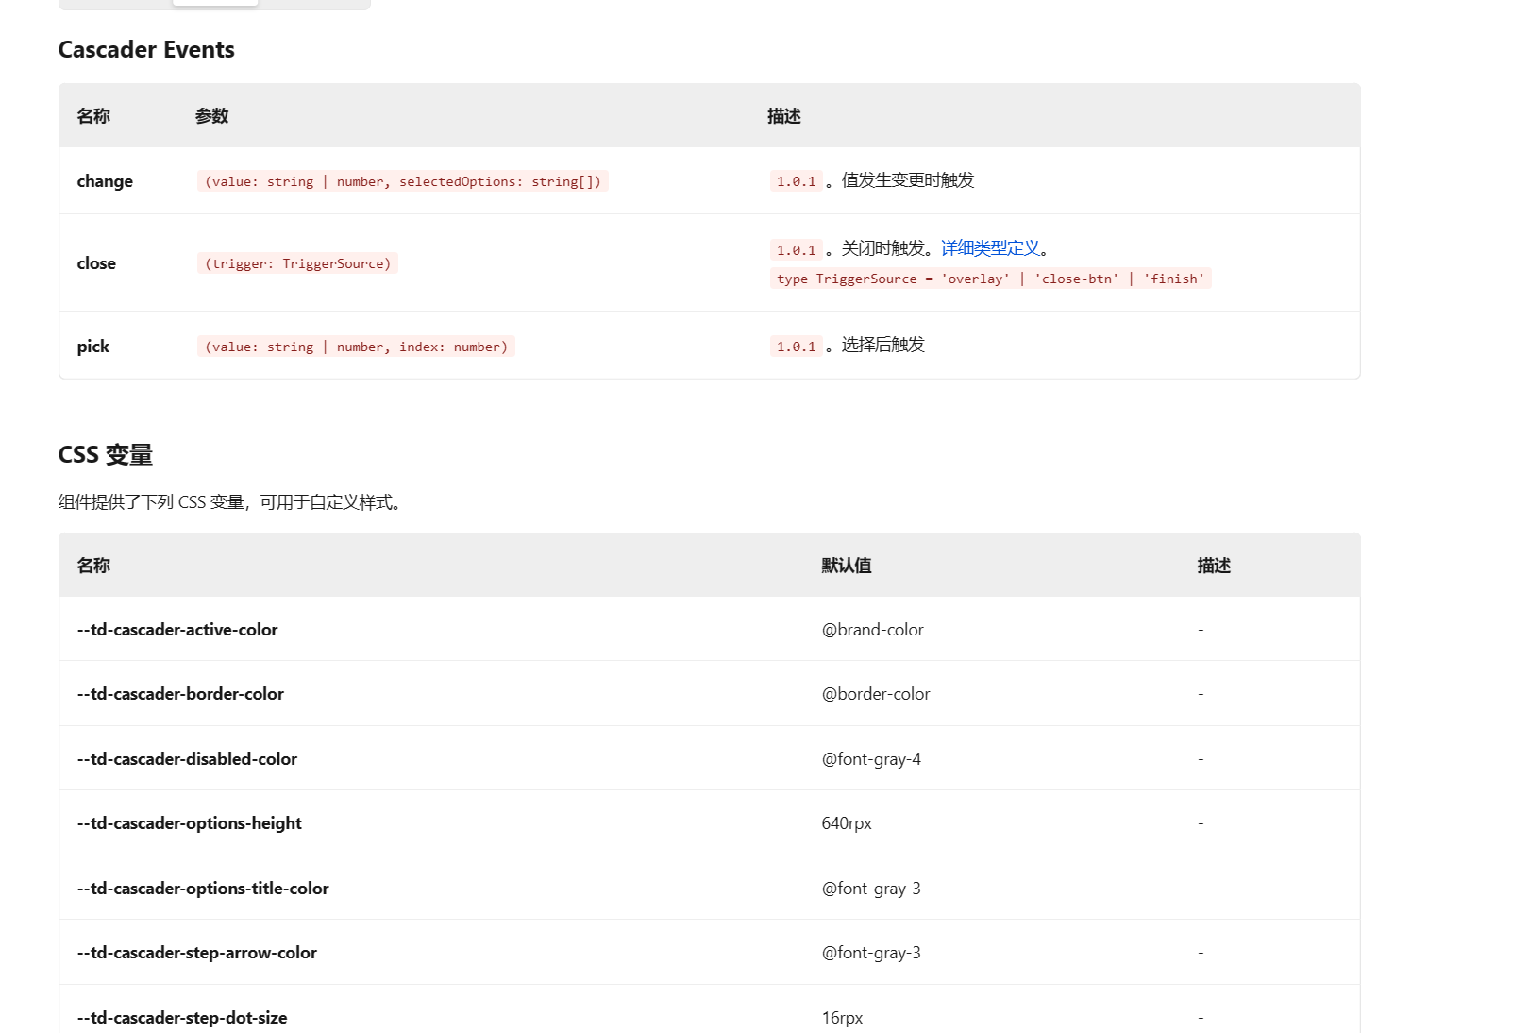1529x1033 pixels.
Task: Click the 关闭时触发 description text
Action: coord(882,248)
